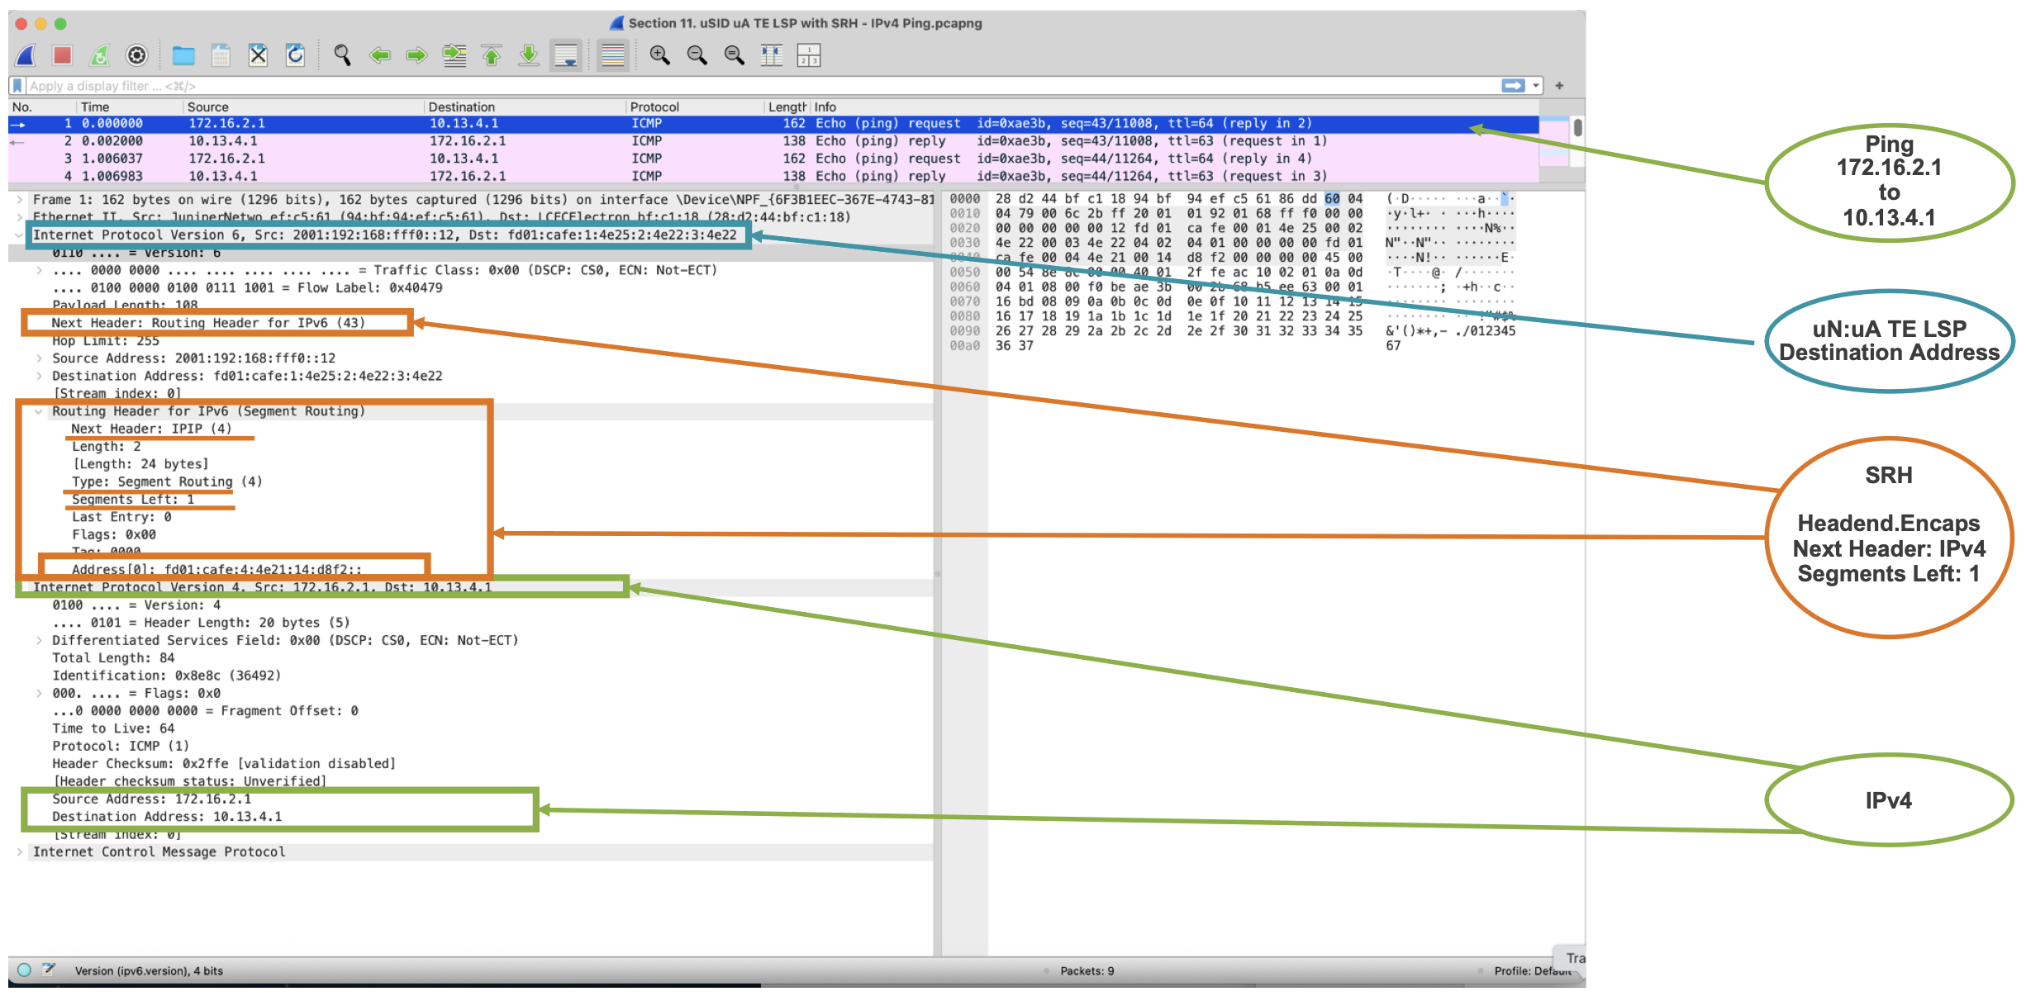Zoom in main window text
The image size is (2026, 996).
point(659,55)
